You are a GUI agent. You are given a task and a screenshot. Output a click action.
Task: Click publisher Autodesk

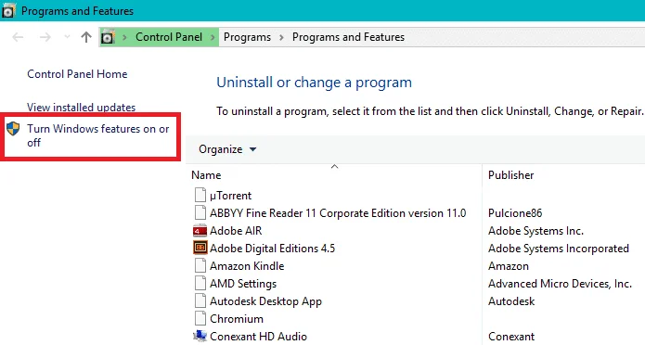tap(511, 301)
